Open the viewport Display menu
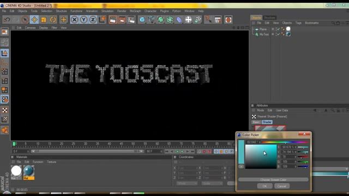 coord(44,28)
